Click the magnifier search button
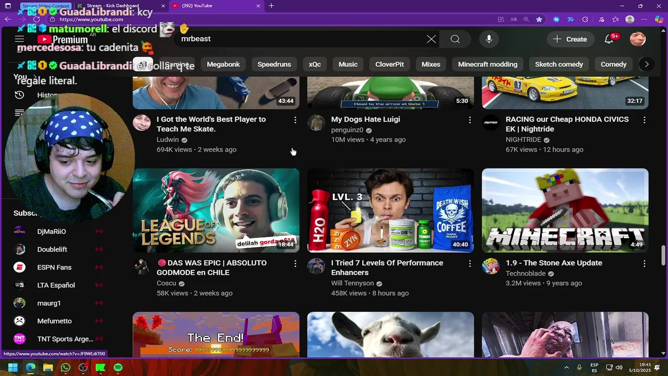This screenshot has height=376, width=668. (x=455, y=39)
